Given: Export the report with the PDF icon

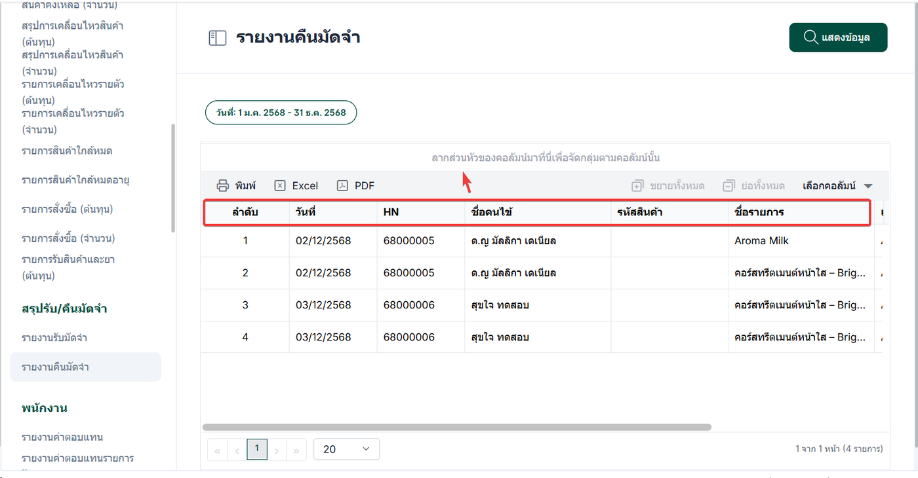Looking at the screenshot, I should click(342, 186).
